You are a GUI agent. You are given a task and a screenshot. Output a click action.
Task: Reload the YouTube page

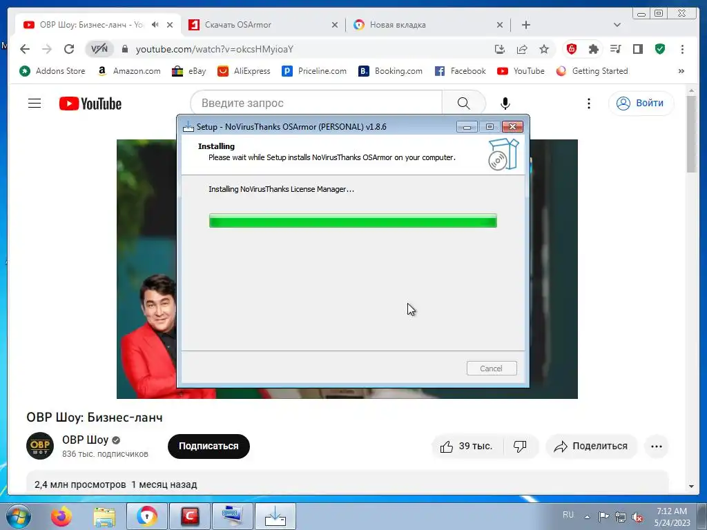pyautogui.click(x=68, y=49)
